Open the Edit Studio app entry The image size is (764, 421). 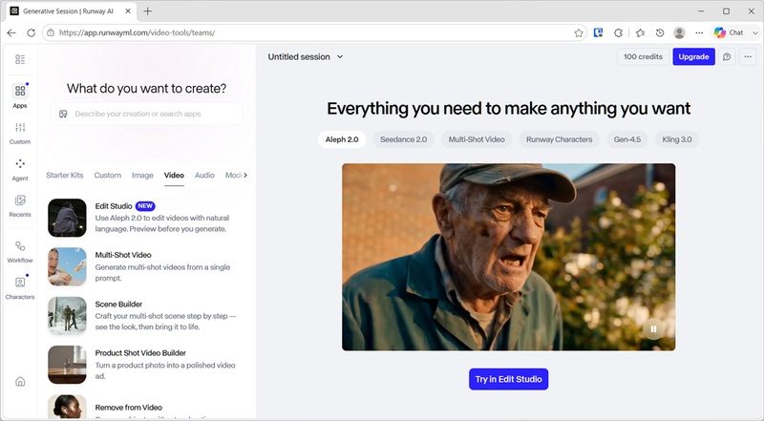coord(144,218)
